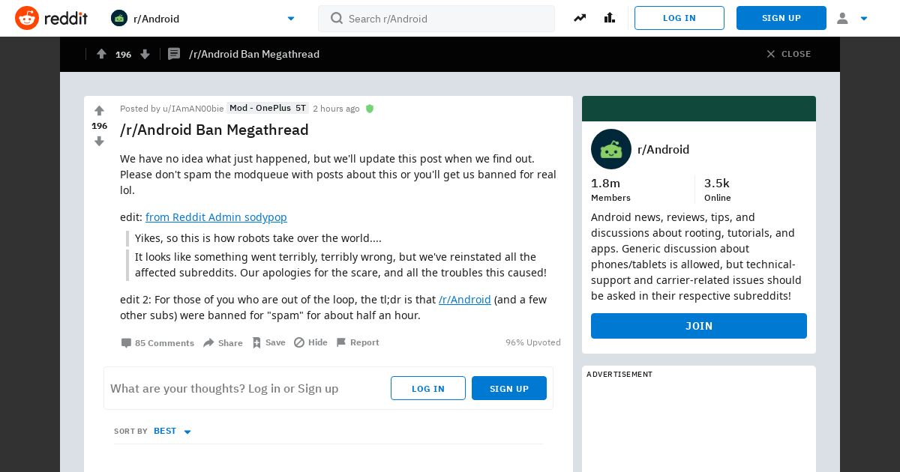Screen dimensions: 900x472
Task: Save the post
Action: point(268,342)
